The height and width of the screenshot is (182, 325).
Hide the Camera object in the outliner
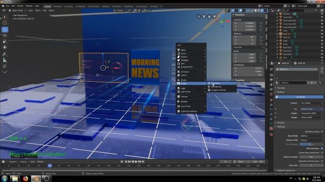[322, 14]
